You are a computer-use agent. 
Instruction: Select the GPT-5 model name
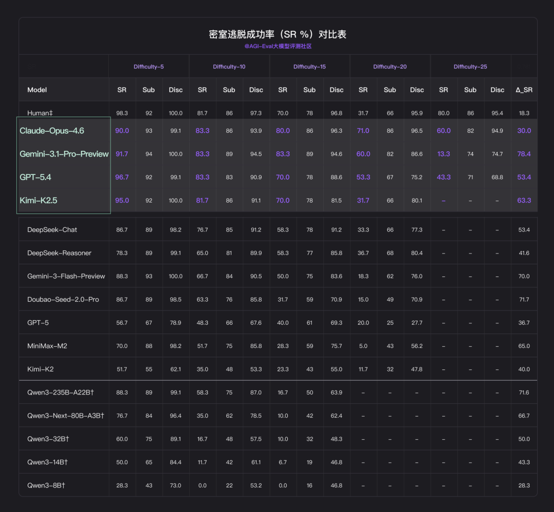(x=38, y=323)
